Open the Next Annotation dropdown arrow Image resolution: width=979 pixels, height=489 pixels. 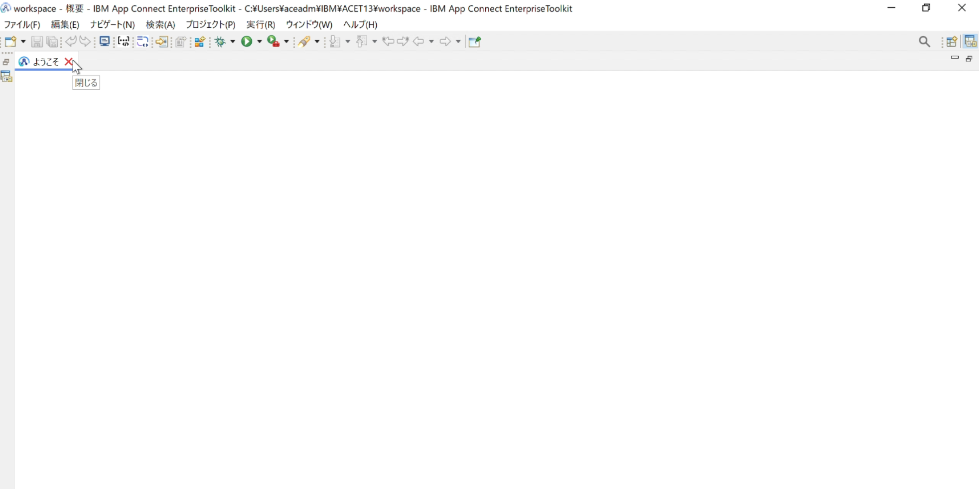click(x=348, y=42)
